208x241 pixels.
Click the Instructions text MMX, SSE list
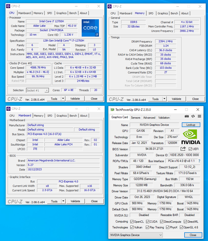[63, 56]
